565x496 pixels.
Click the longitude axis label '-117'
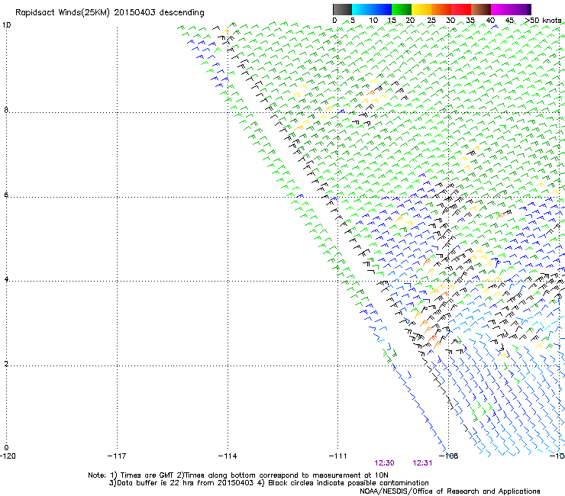pos(117,456)
